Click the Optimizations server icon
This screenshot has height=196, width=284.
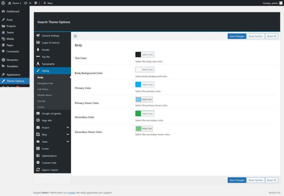[x=38, y=156]
